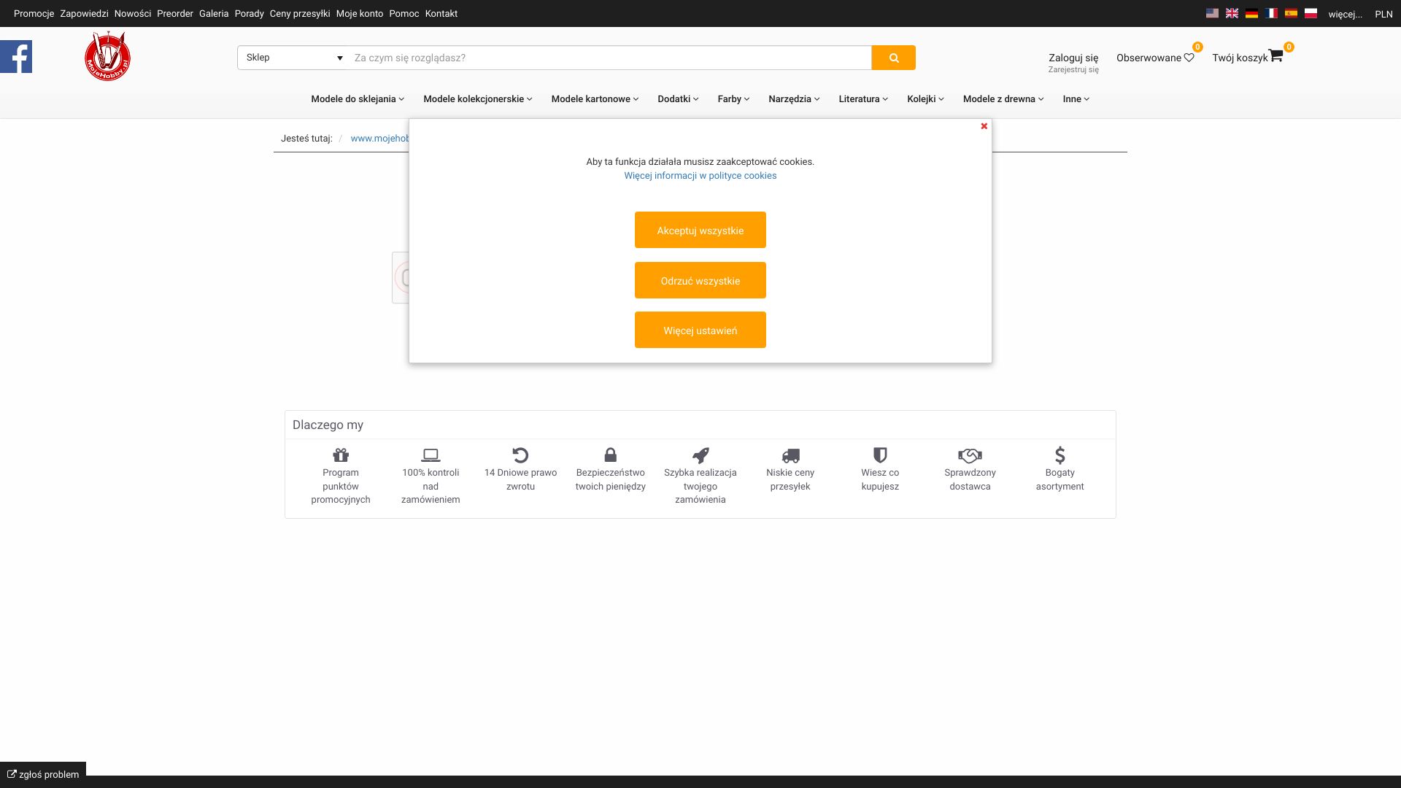Select the UK flag language
This screenshot has width=1401, height=788.
(1232, 13)
